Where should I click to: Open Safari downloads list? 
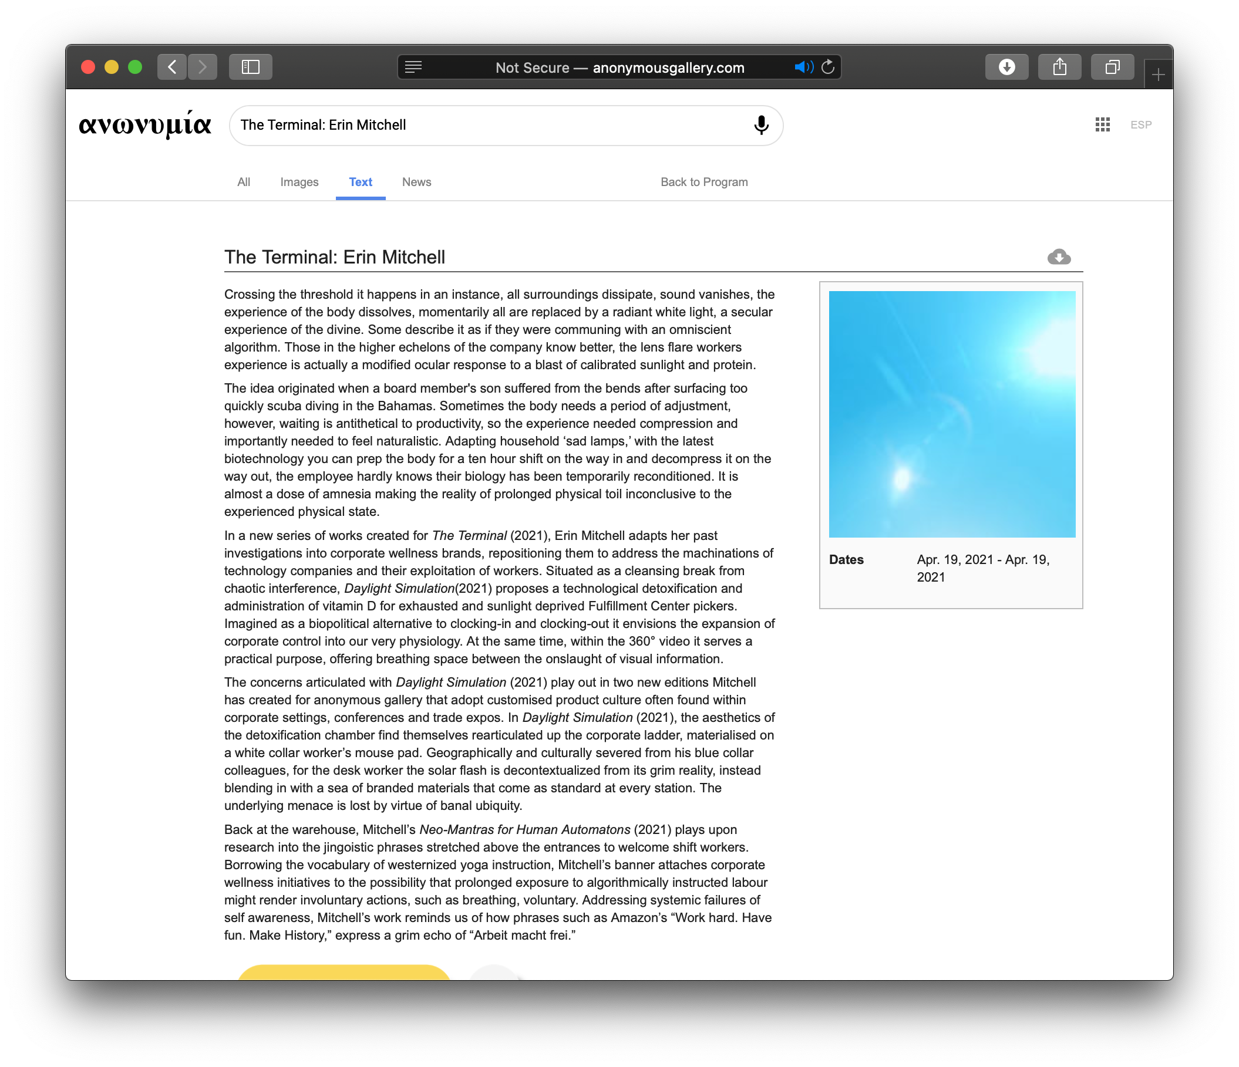(x=1006, y=67)
